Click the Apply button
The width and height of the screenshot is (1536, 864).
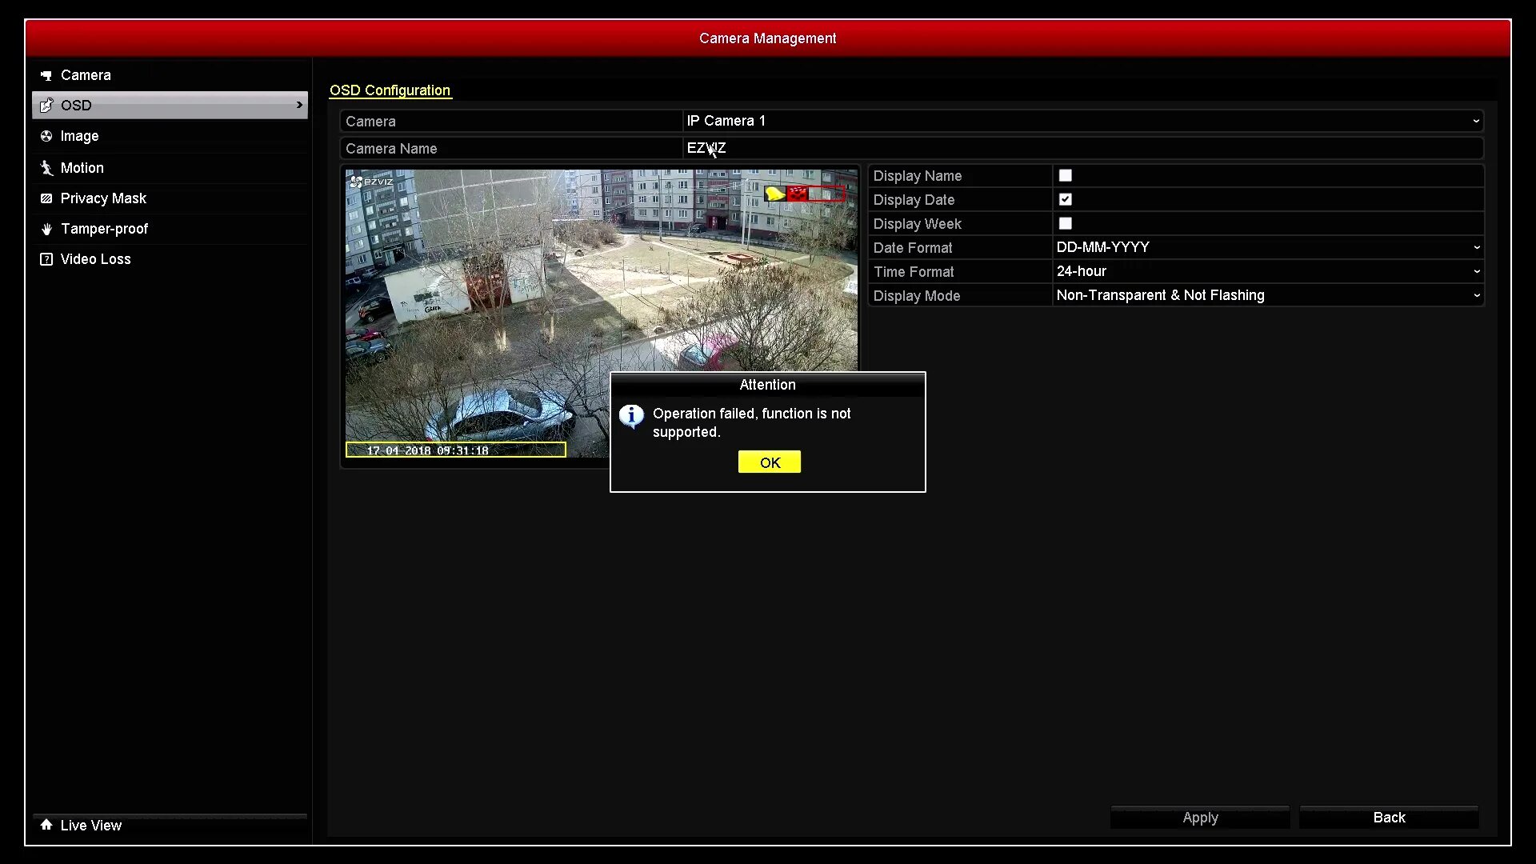click(1200, 817)
